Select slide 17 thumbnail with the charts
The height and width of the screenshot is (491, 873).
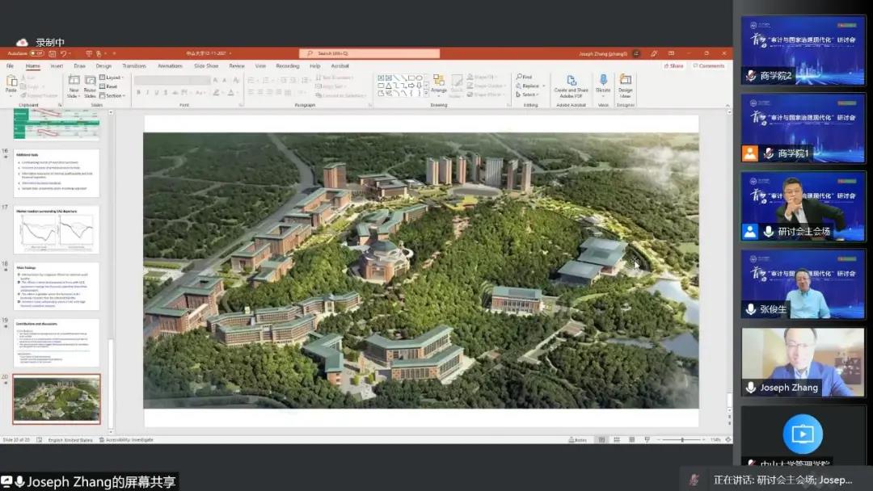57,229
